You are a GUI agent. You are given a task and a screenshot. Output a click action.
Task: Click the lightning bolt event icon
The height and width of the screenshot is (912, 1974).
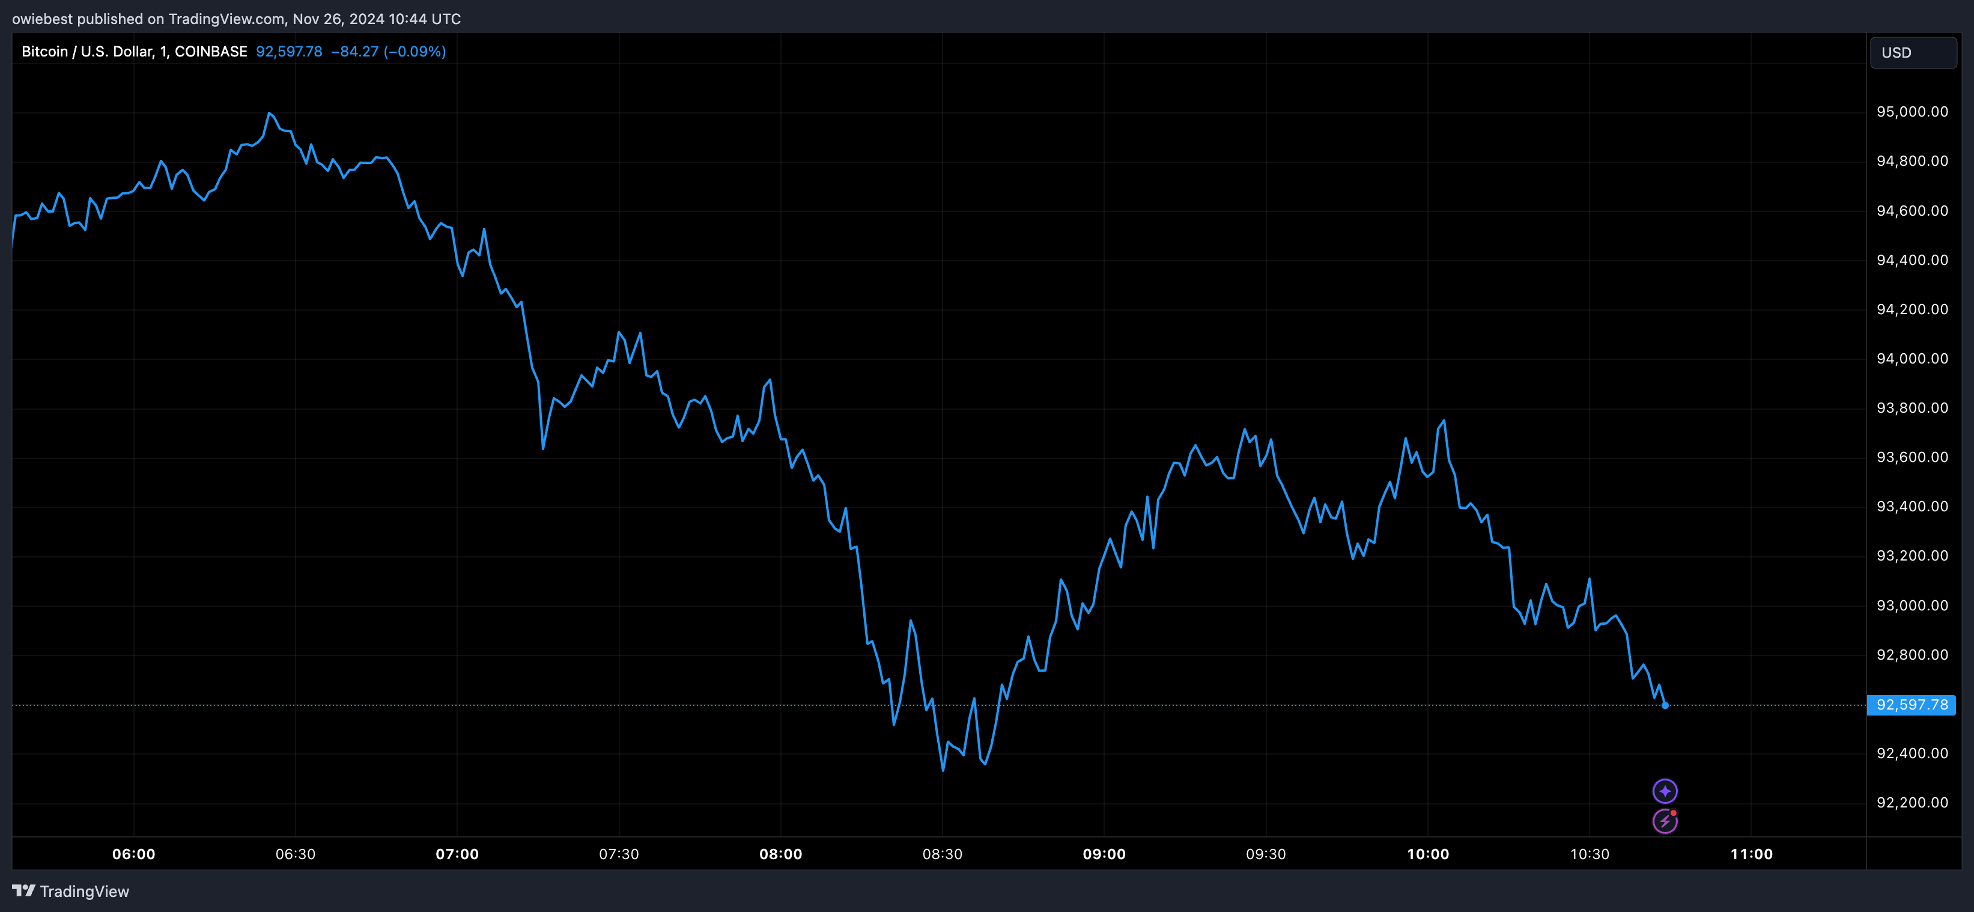pyautogui.click(x=1665, y=821)
